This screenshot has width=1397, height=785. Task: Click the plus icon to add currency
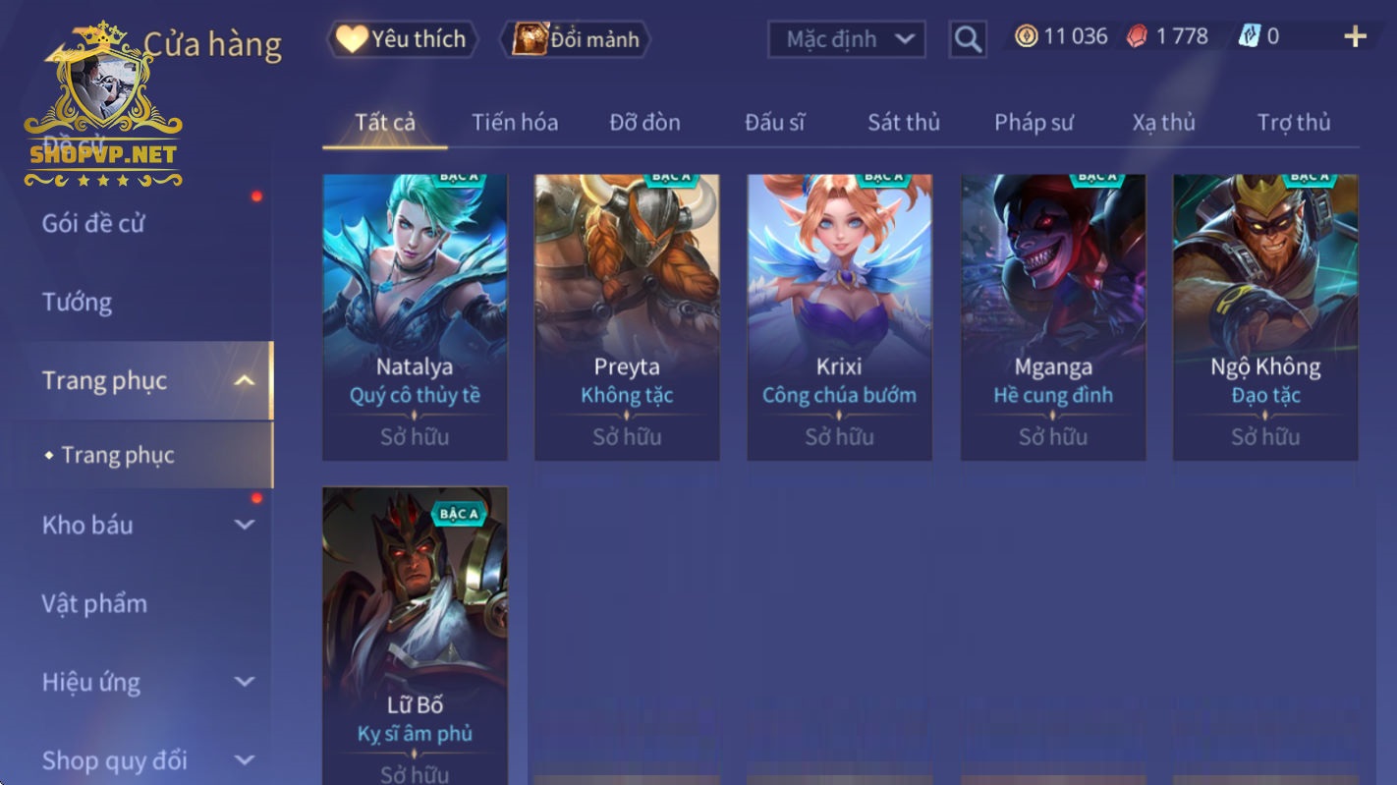[x=1355, y=37]
